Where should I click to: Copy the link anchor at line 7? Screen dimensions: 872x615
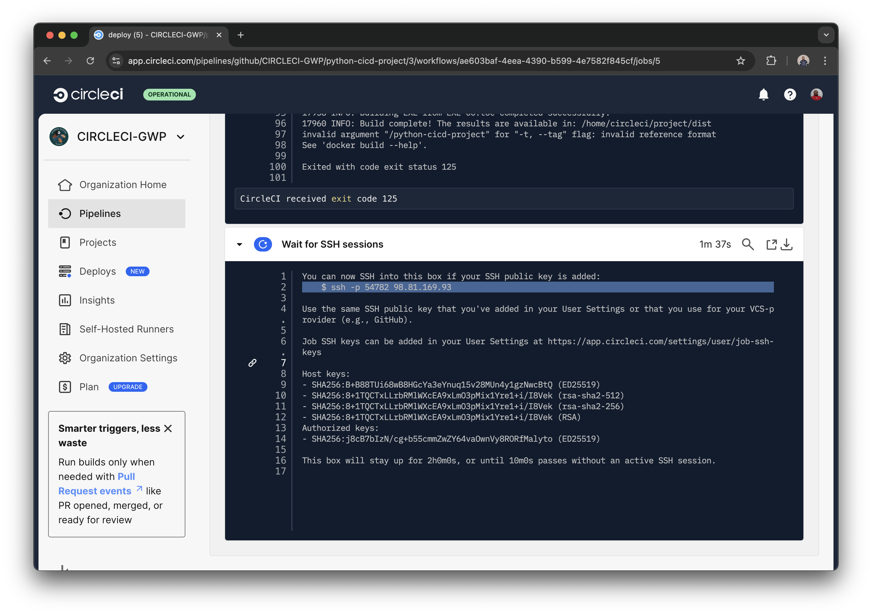pyautogui.click(x=252, y=363)
